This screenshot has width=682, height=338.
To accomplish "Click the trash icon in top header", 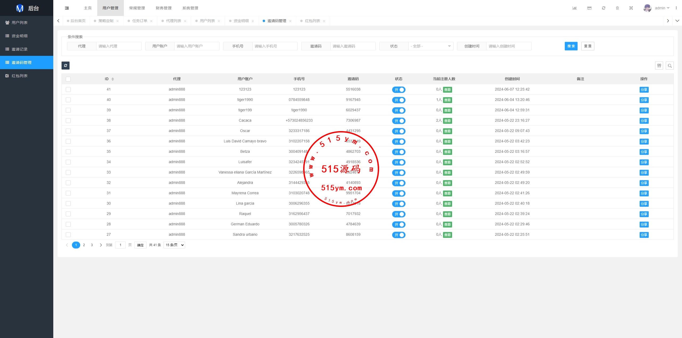I will point(617,8).
